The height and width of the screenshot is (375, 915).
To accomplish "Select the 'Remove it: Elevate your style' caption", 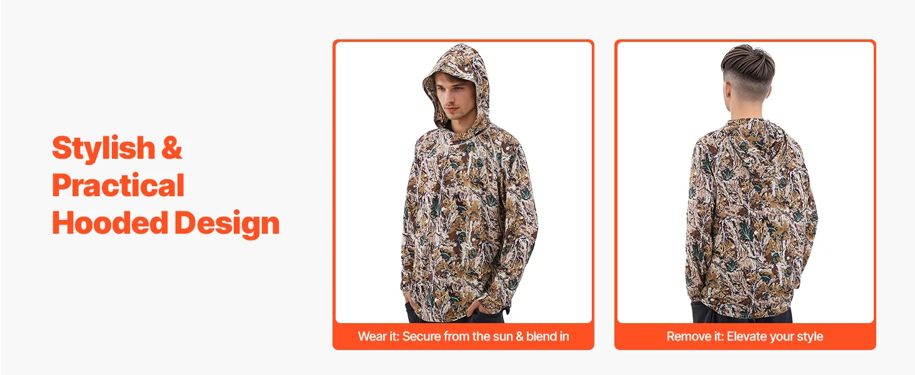I will [x=745, y=336].
